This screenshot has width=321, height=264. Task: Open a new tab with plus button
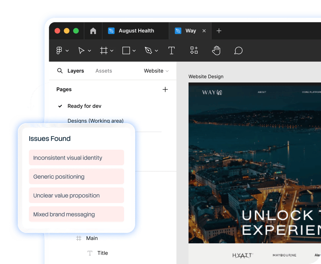click(x=219, y=31)
